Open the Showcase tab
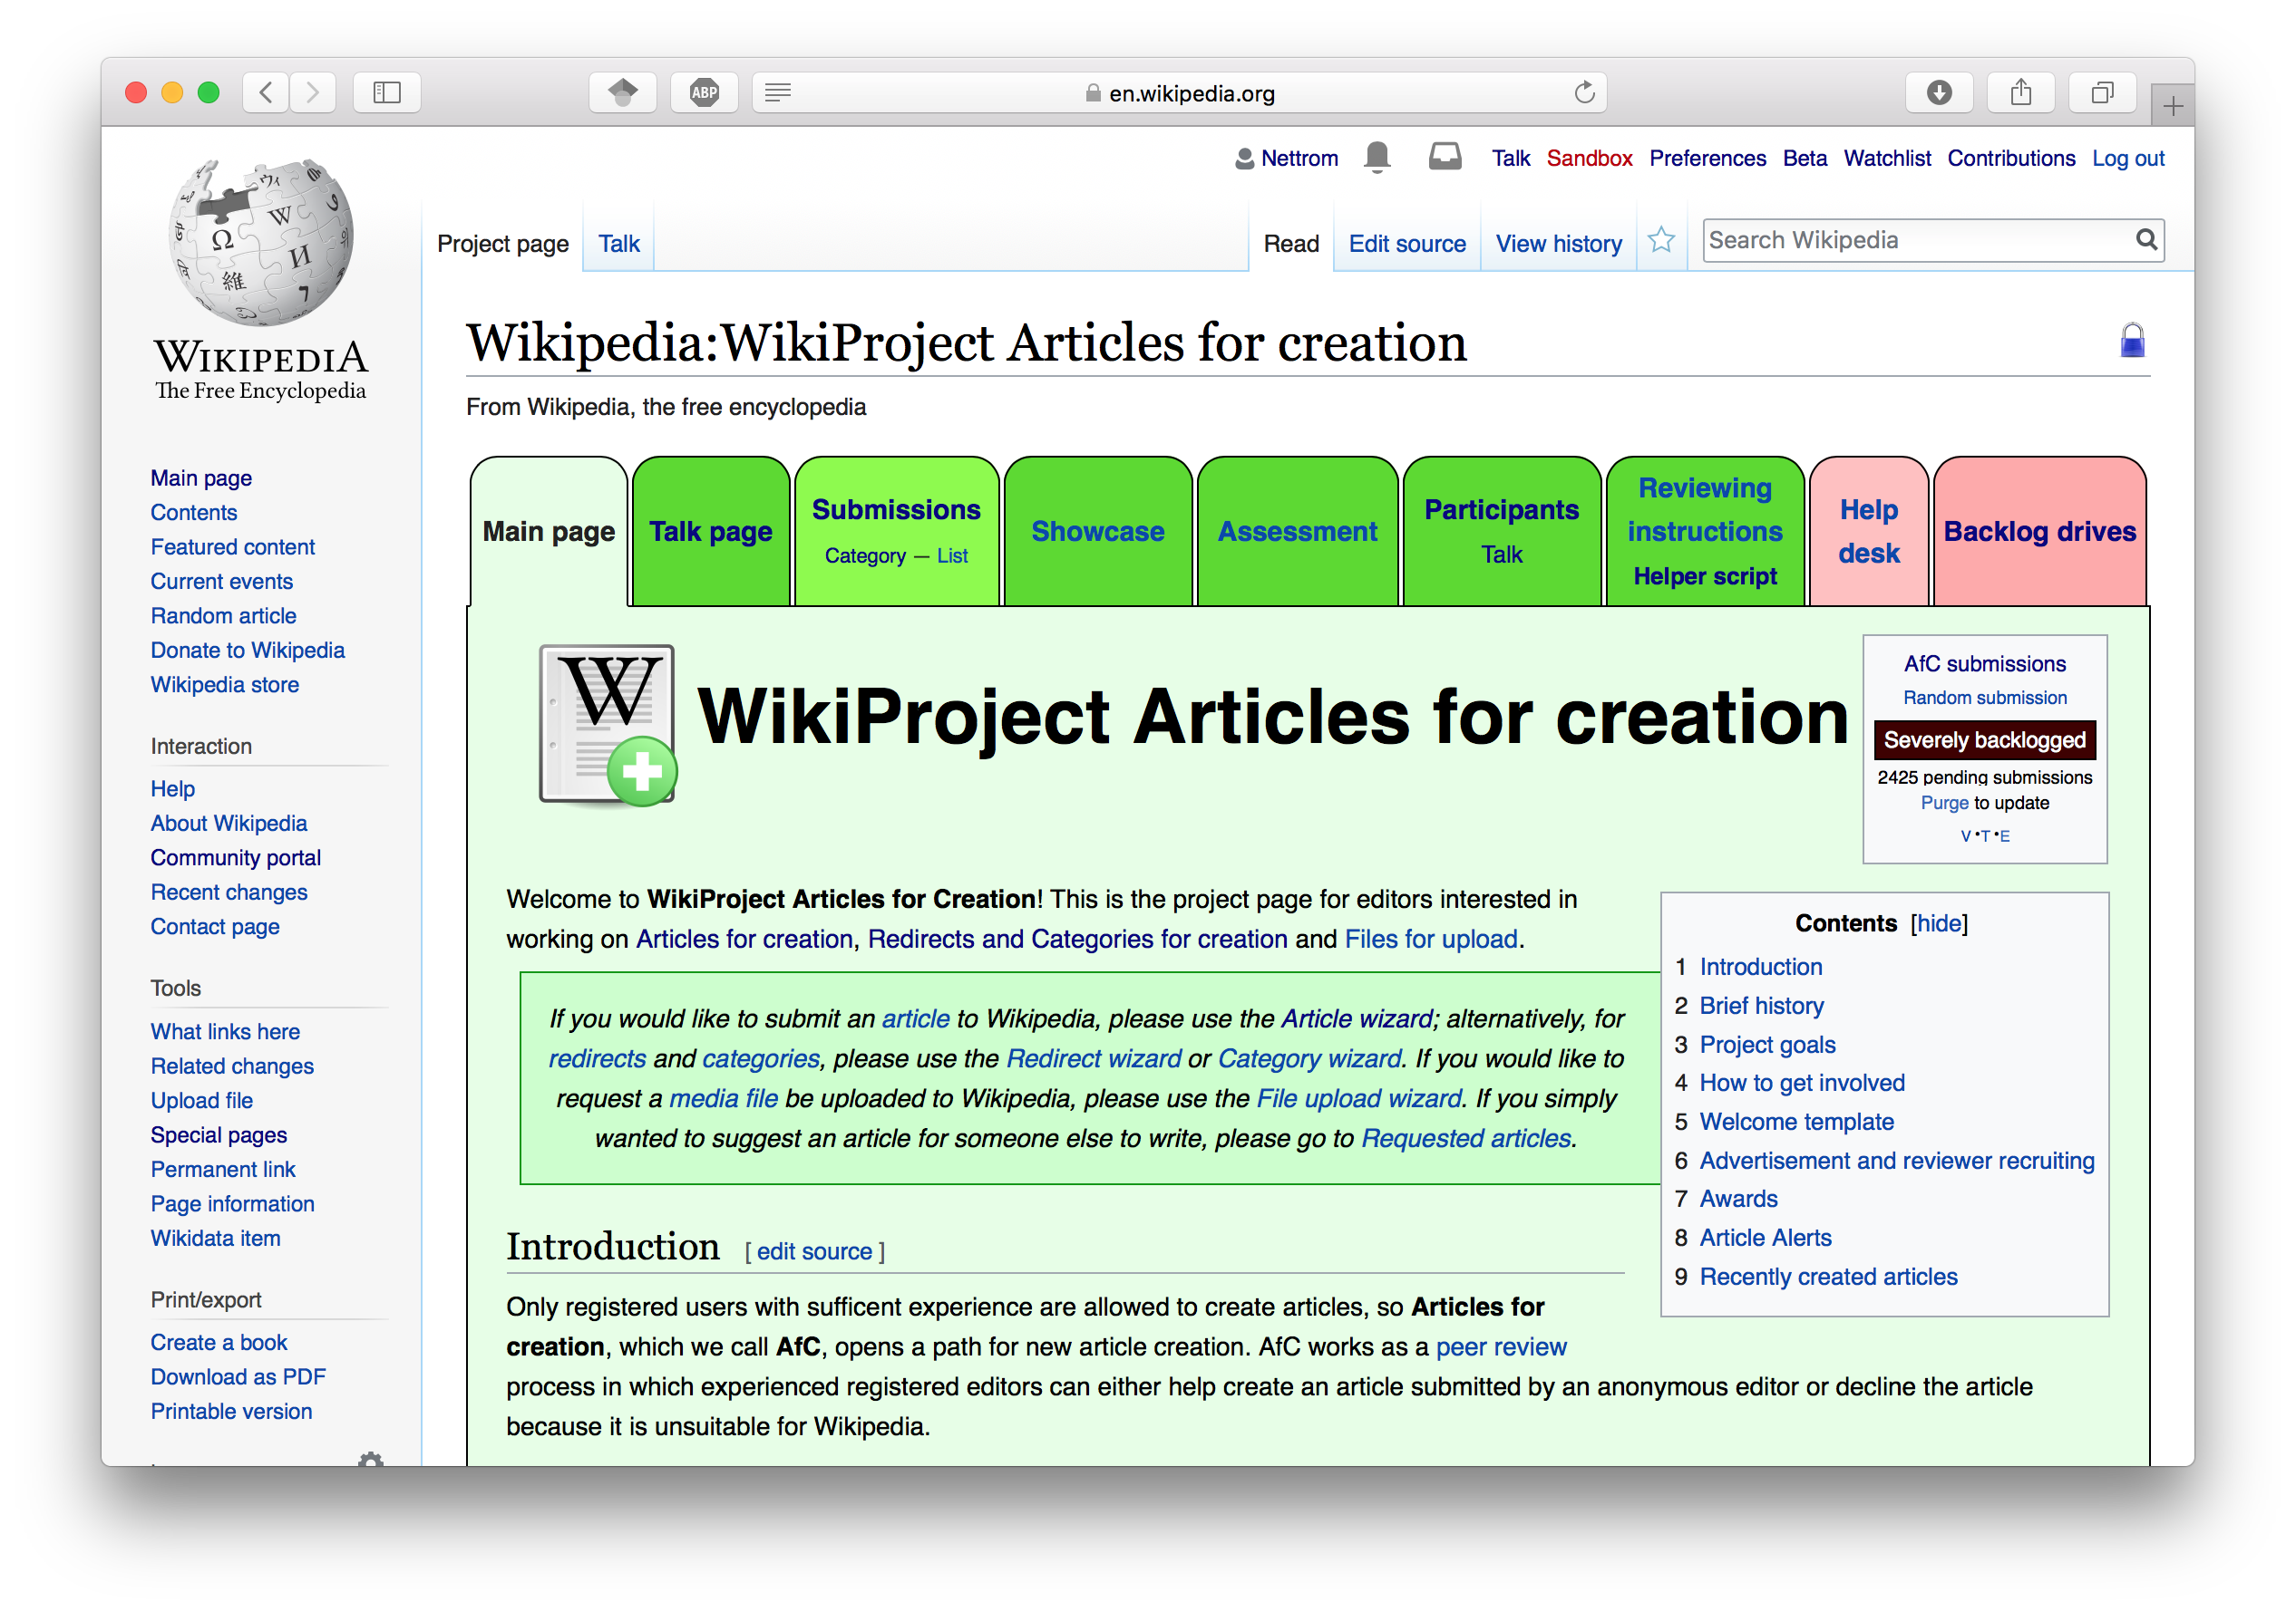The height and width of the screenshot is (1611, 2296). pyautogui.click(x=1098, y=532)
